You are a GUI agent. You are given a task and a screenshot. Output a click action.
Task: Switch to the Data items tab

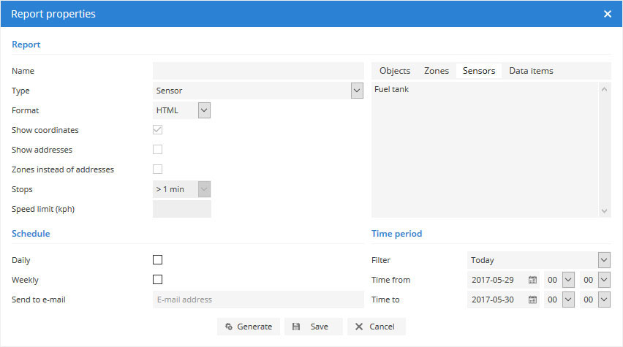pyautogui.click(x=531, y=71)
